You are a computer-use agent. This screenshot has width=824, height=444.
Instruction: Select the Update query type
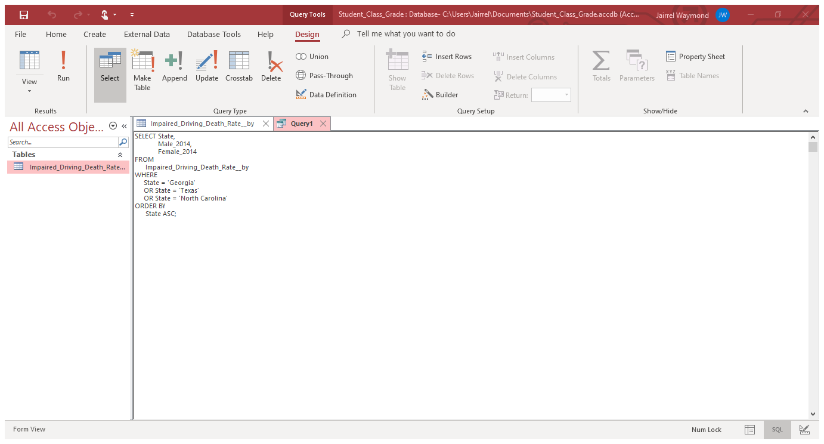pos(207,66)
